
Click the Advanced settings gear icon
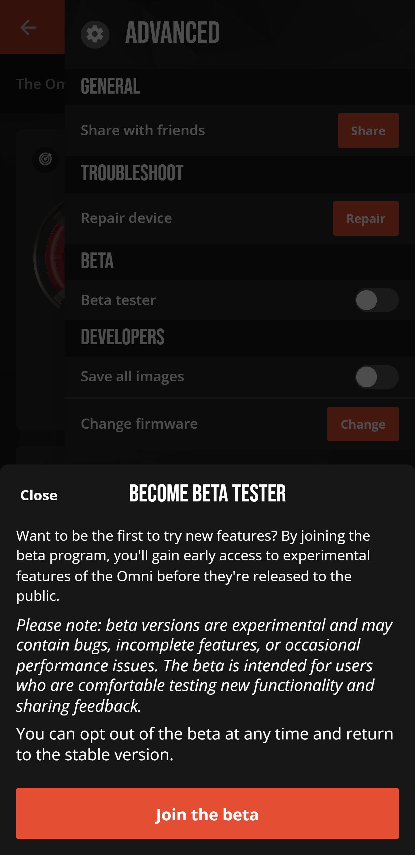tap(95, 35)
